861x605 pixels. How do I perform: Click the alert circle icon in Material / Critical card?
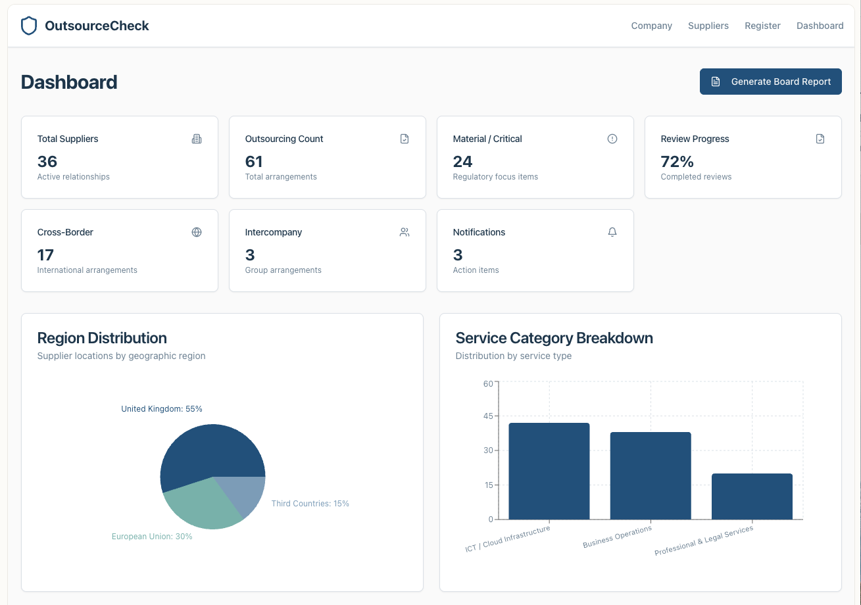coord(612,139)
